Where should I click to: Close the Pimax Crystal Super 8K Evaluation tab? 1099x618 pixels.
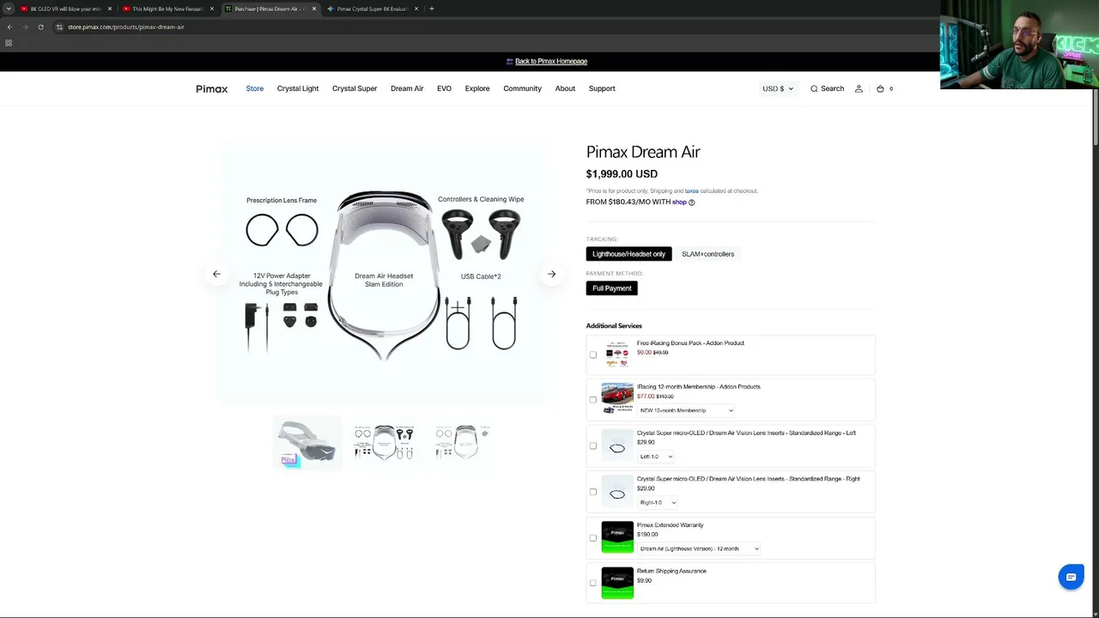click(416, 9)
